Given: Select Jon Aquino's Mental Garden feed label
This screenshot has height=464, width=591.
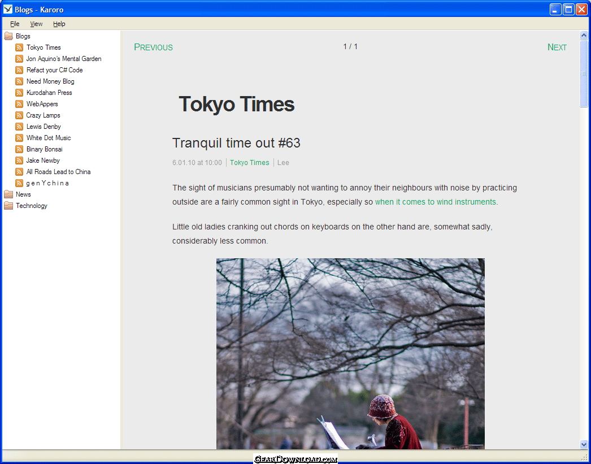Looking at the screenshot, I should [x=64, y=59].
